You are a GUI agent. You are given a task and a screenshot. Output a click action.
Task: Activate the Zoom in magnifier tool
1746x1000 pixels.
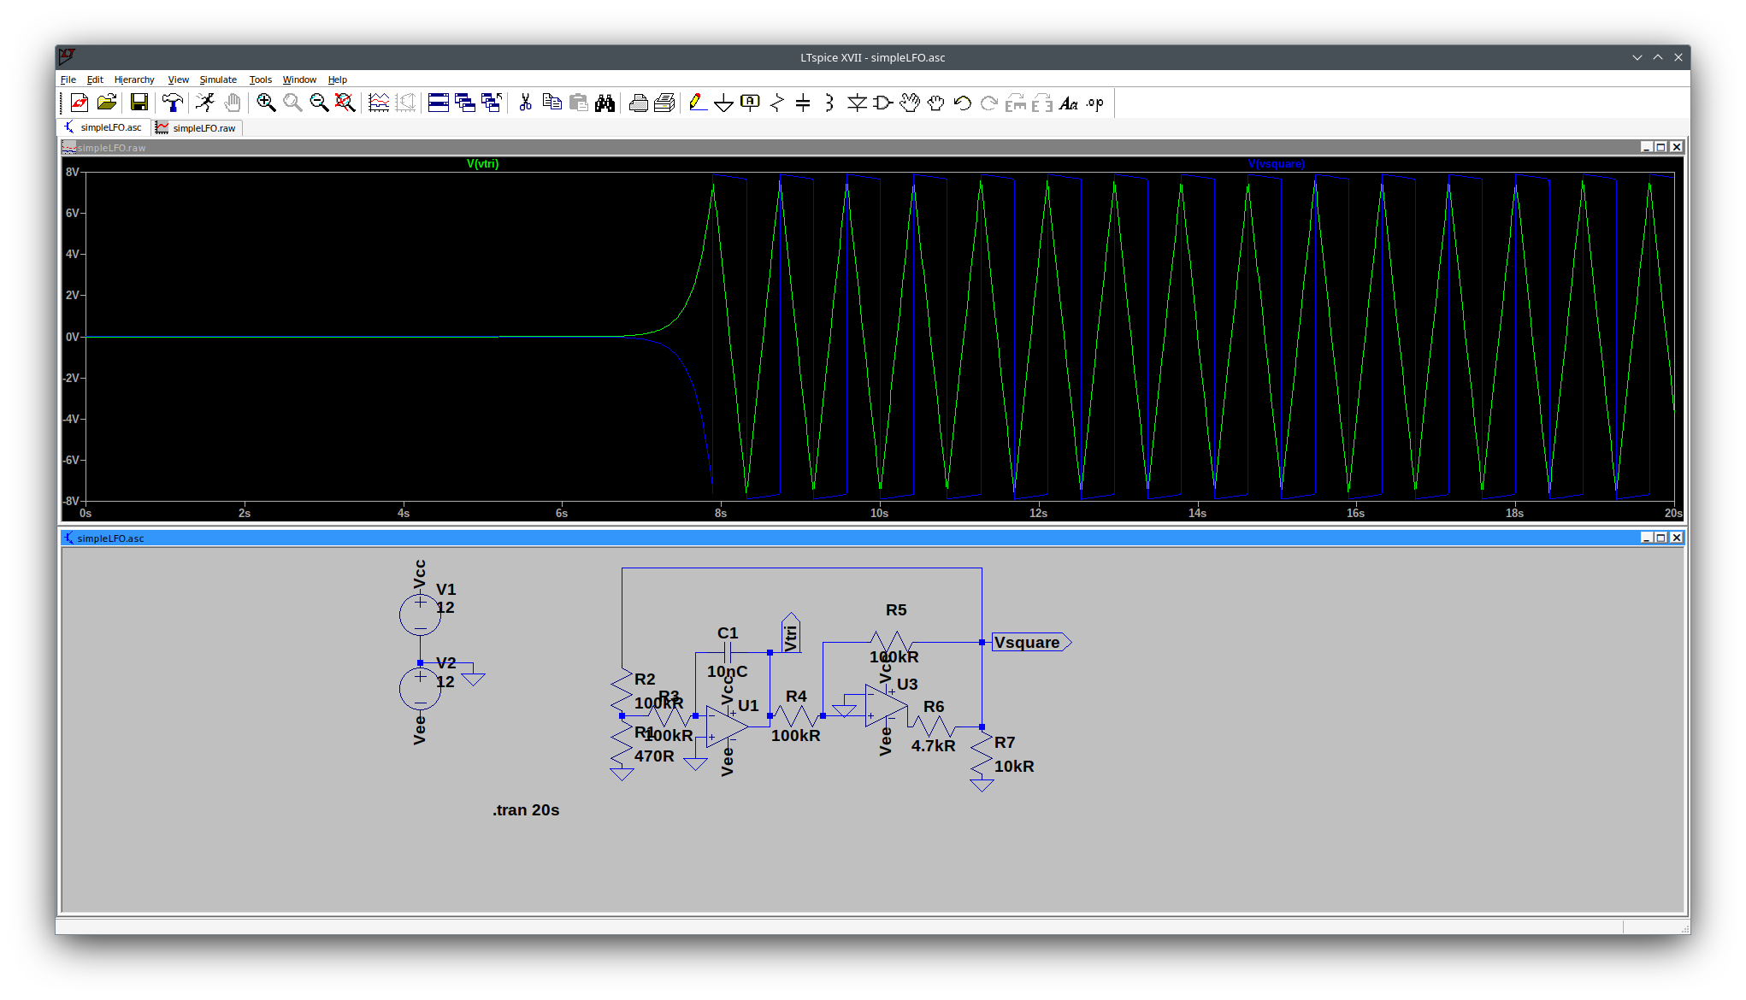coord(266,103)
